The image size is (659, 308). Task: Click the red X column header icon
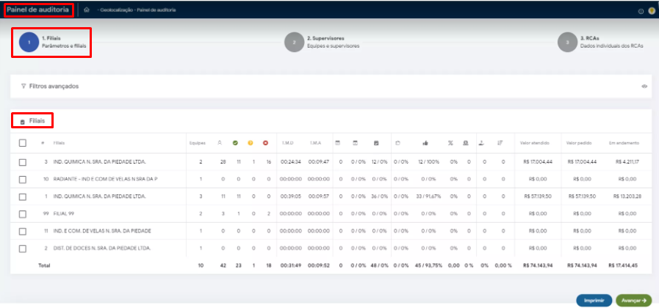pos(265,142)
